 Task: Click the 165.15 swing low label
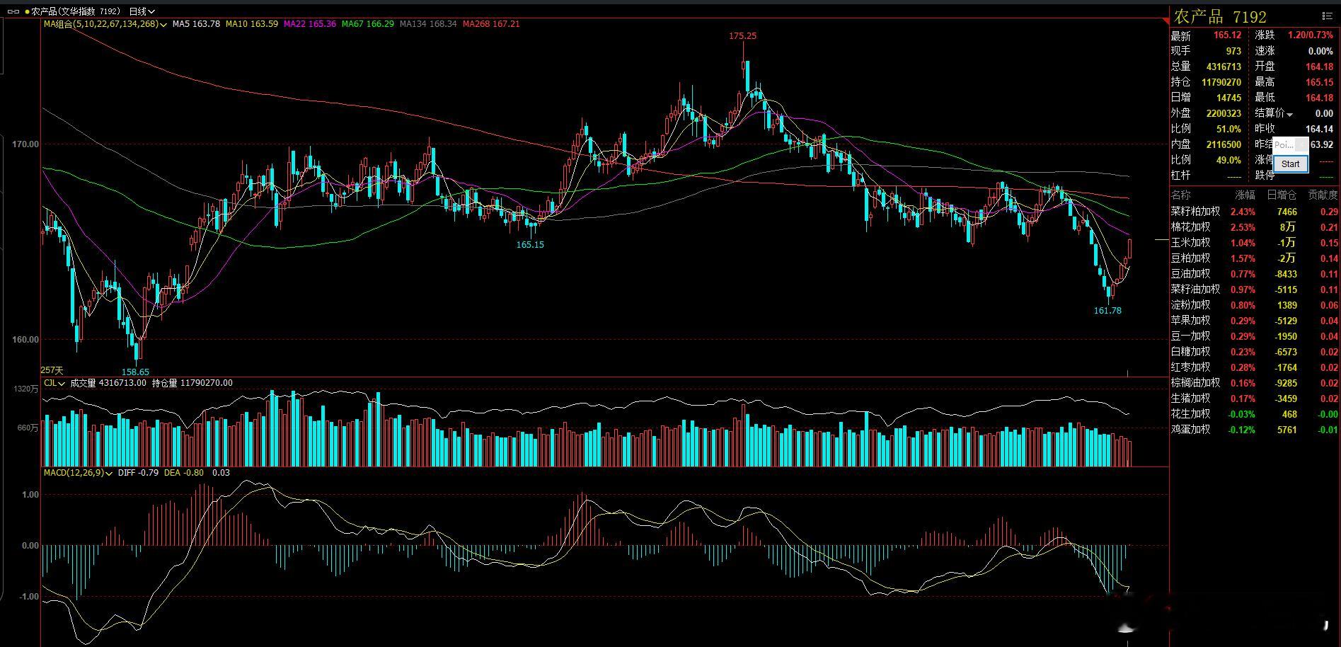[530, 245]
